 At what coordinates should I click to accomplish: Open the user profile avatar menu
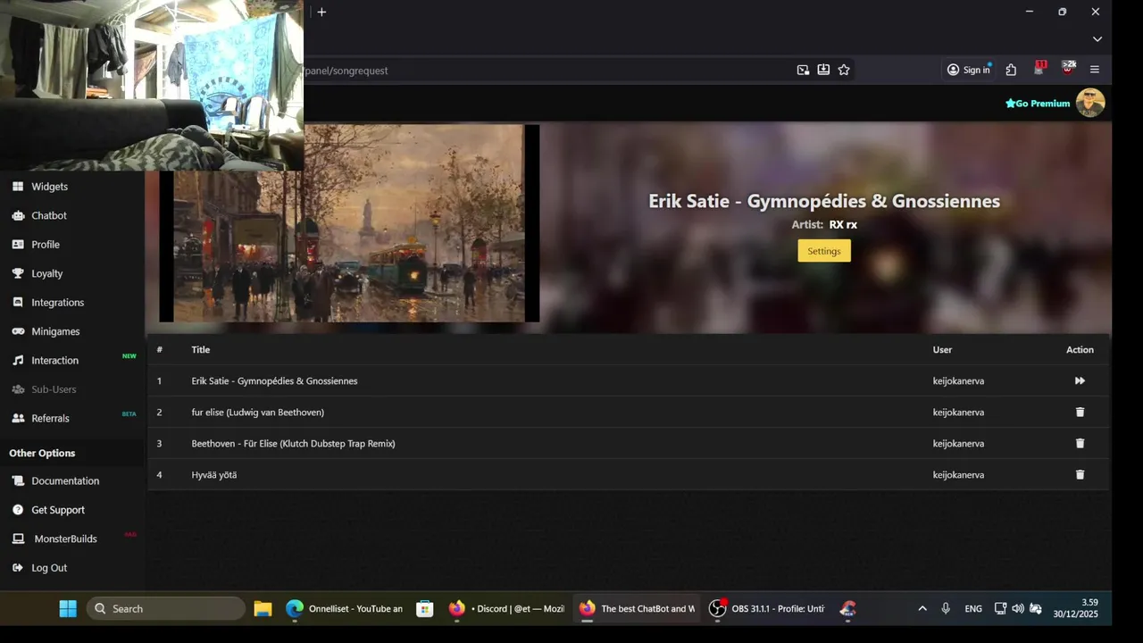[1090, 103]
